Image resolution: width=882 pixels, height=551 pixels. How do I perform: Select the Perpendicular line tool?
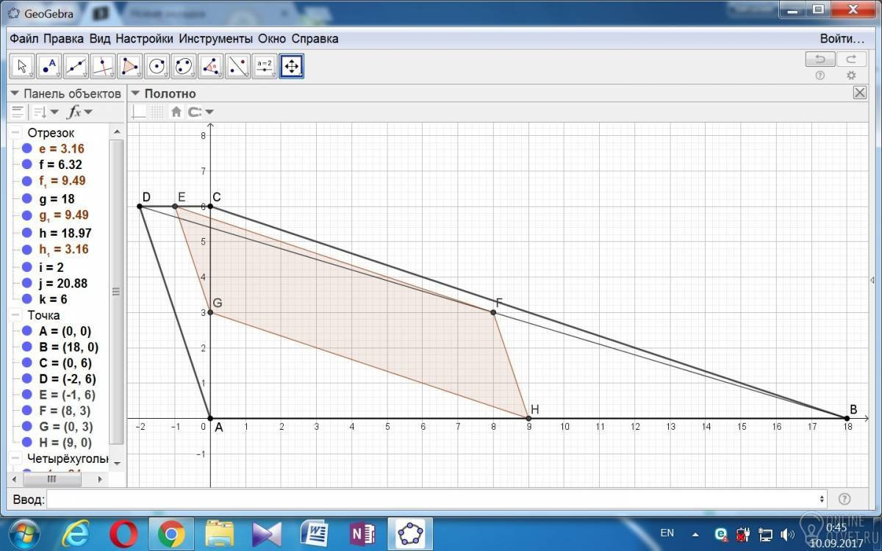pos(103,66)
